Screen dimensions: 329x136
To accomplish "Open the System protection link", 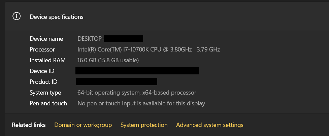I will pyautogui.click(x=144, y=125).
